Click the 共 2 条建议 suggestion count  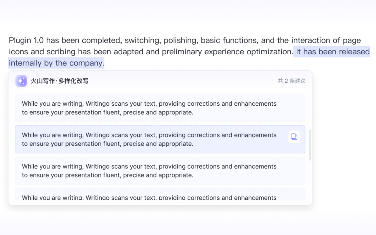click(292, 81)
